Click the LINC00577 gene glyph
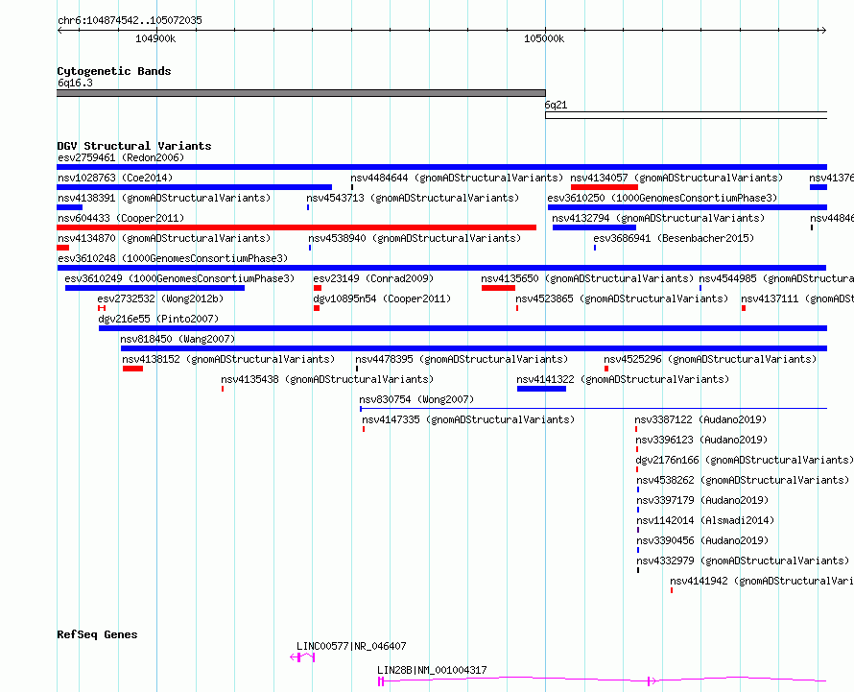The width and height of the screenshot is (854, 692). tap(303, 657)
